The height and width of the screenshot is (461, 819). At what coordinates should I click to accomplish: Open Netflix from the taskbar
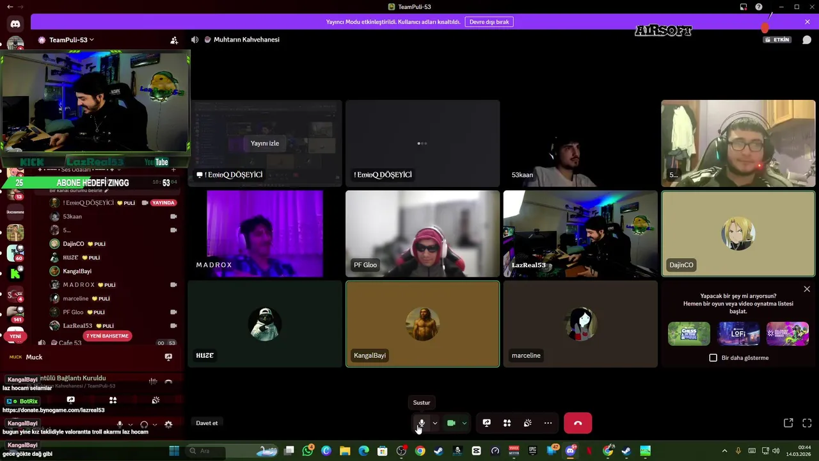[589, 451]
